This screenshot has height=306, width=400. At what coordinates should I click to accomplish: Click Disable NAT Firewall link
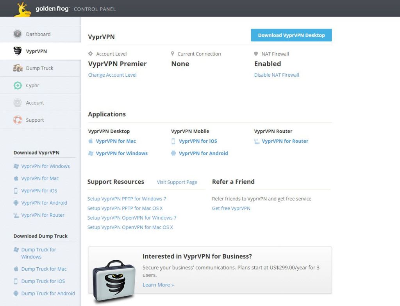point(277,75)
